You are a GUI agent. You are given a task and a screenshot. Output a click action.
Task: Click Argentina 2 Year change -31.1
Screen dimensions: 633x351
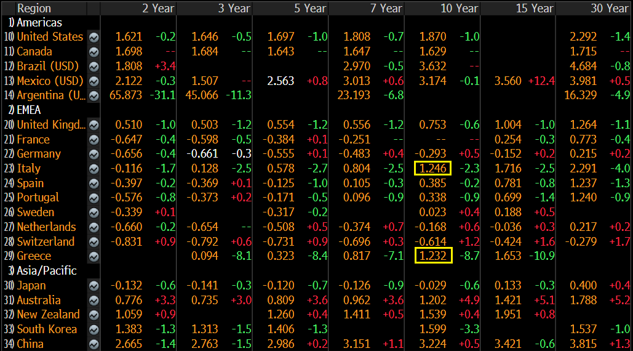pos(162,95)
